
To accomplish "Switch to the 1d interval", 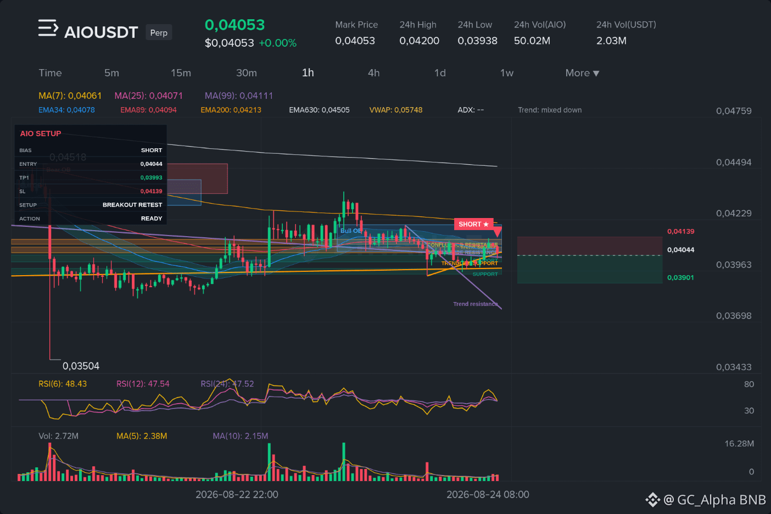I will coord(440,73).
